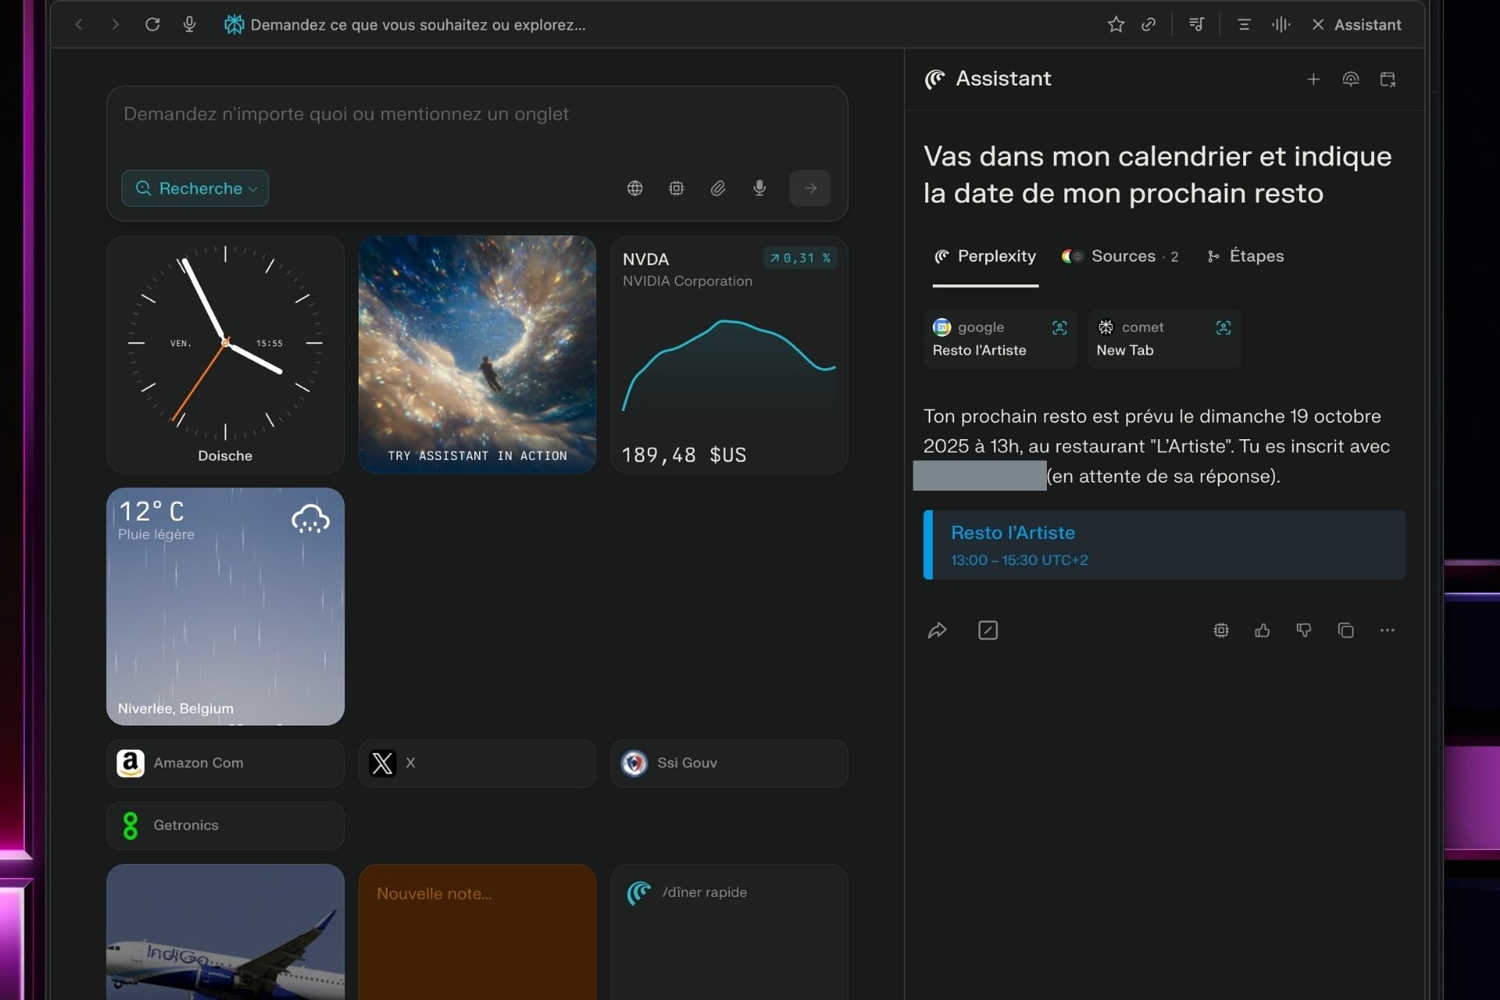The width and height of the screenshot is (1500, 1000).
Task: Toggle voice mode waveform icon in toolbar
Action: click(x=1280, y=24)
